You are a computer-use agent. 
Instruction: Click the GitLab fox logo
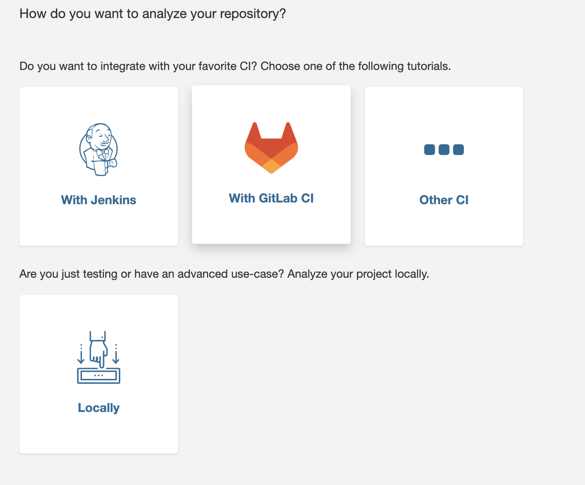coord(271,147)
